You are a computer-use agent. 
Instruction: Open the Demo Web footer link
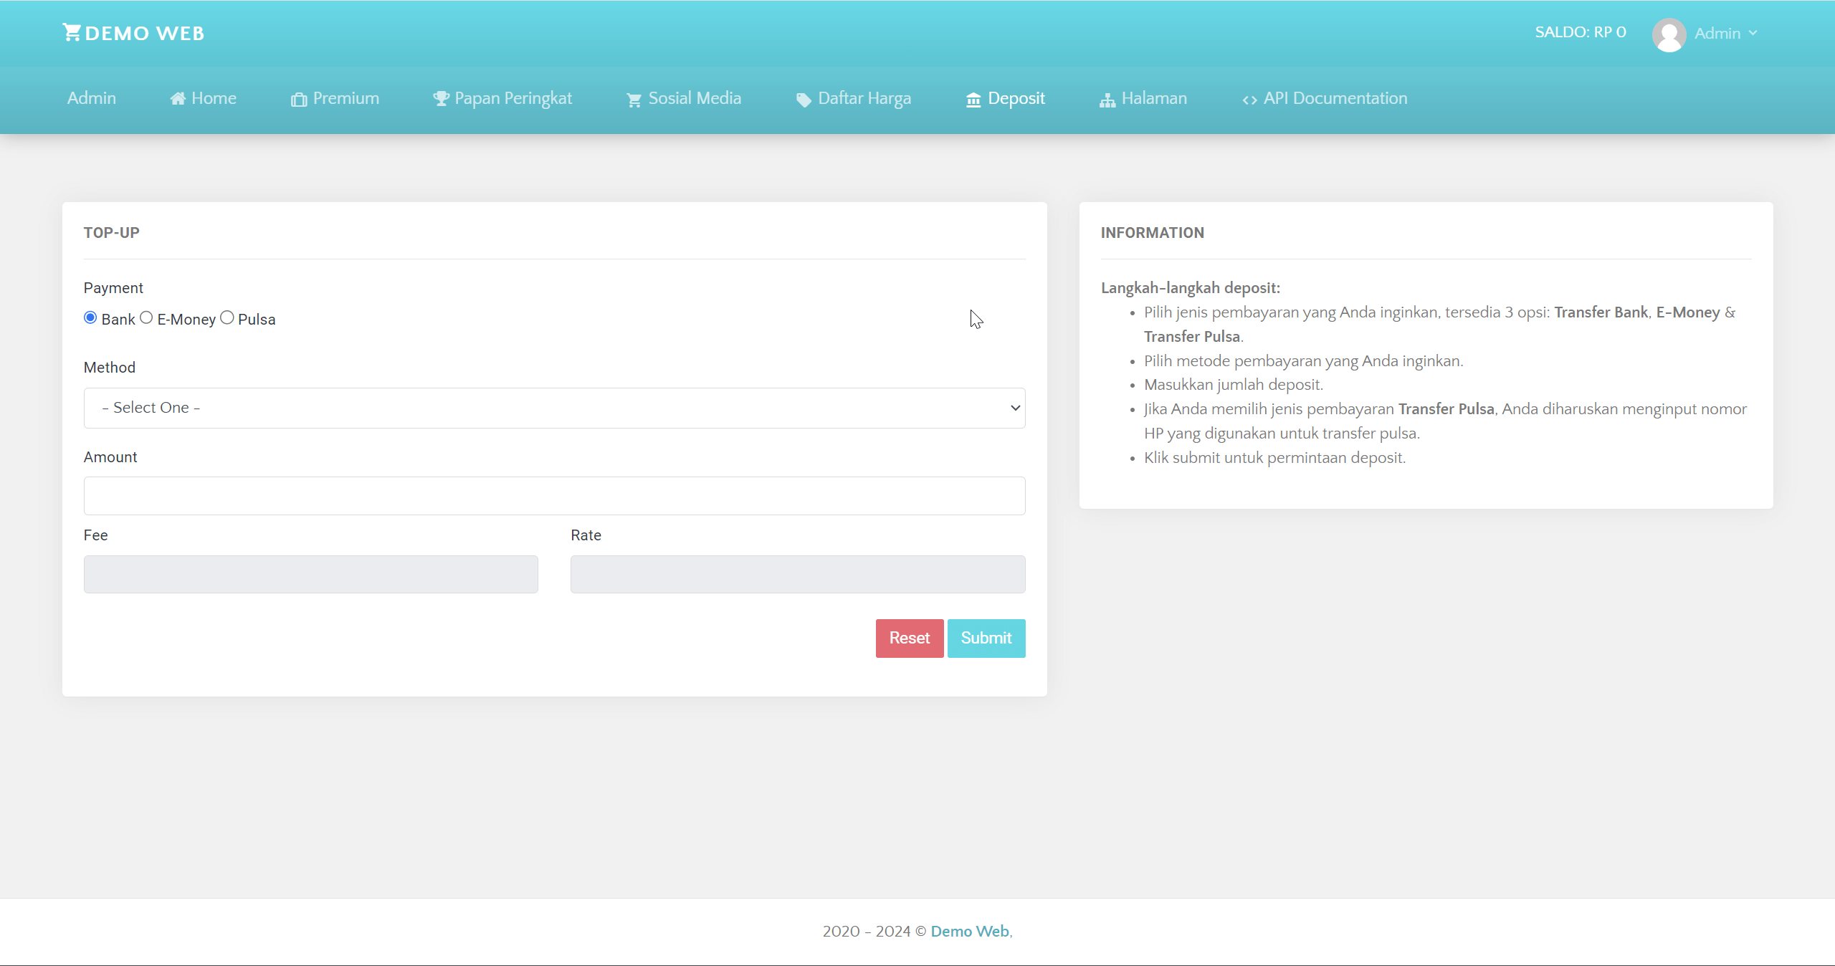(968, 931)
